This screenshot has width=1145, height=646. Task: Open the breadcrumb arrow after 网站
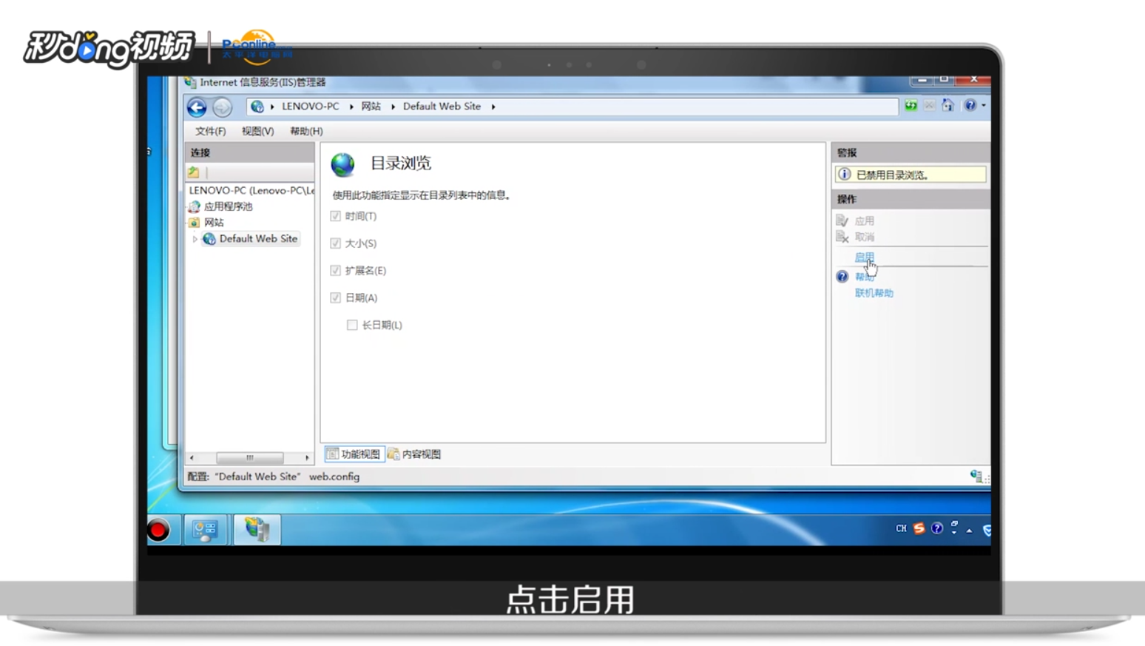point(393,107)
